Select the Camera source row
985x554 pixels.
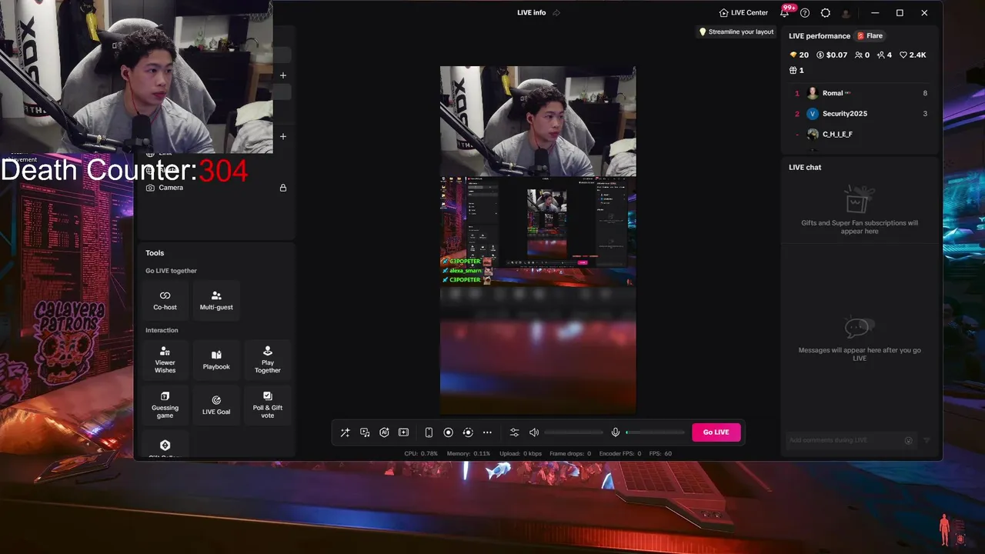pos(216,188)
